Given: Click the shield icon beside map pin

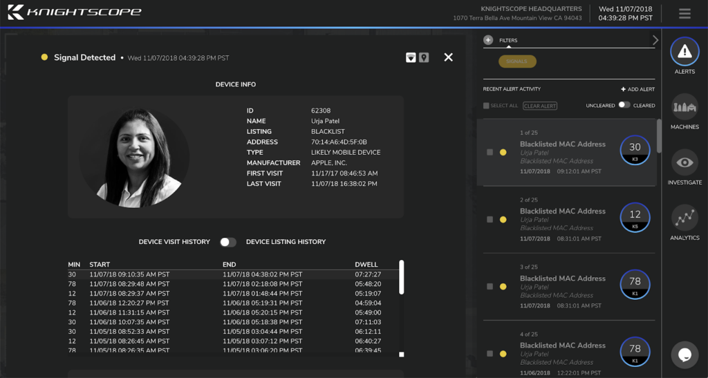Looking at the screenshot, I should tap(411, 57).
